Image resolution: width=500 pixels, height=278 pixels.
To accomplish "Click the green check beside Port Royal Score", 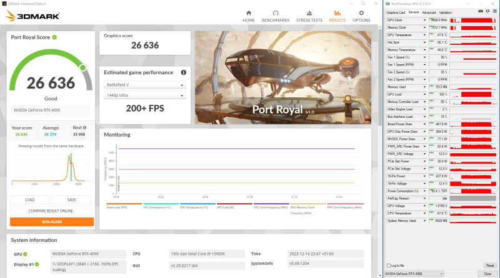I will click(54, 37).
